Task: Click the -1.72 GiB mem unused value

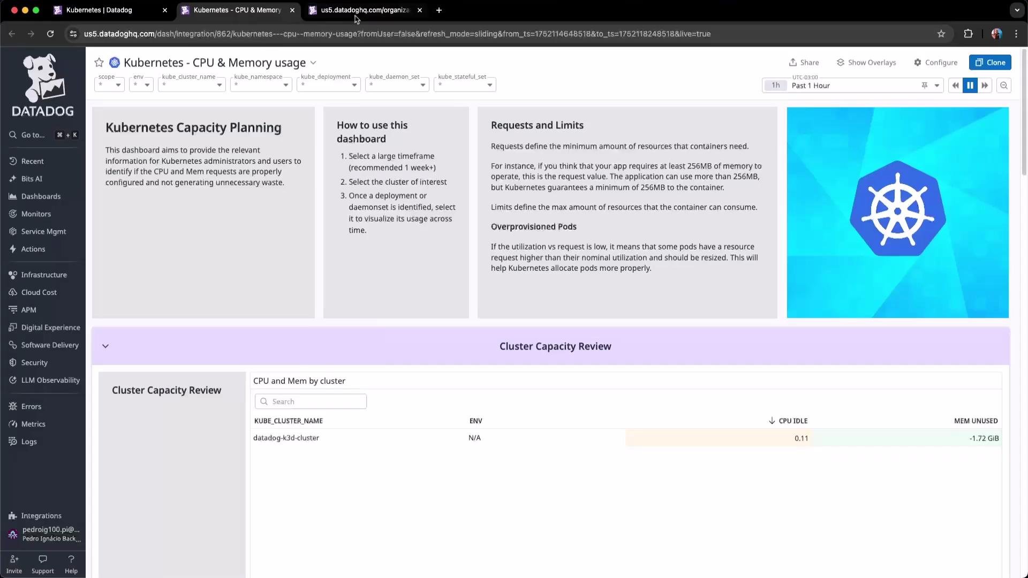Action: coord(984,438)
